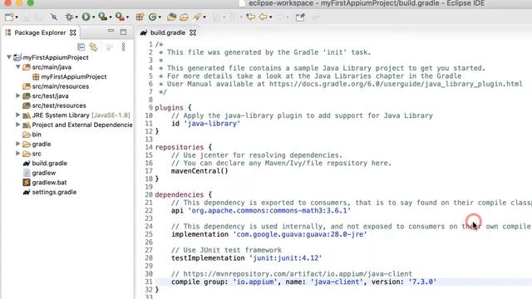Toggle Skip All Breakpoints icon
Screen dimensions: 532x299
tap(53, 17)
